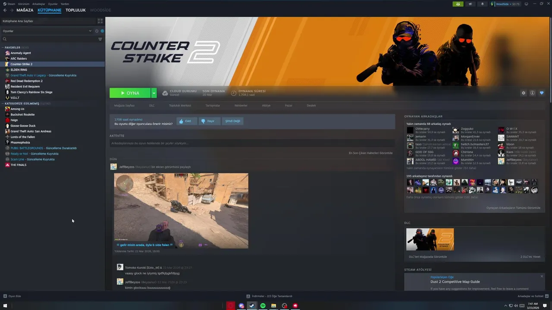
Task: Click the activity status input field
Action: point(251,143)
